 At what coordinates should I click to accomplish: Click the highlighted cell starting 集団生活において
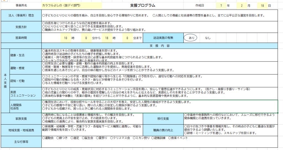point(159,106)
